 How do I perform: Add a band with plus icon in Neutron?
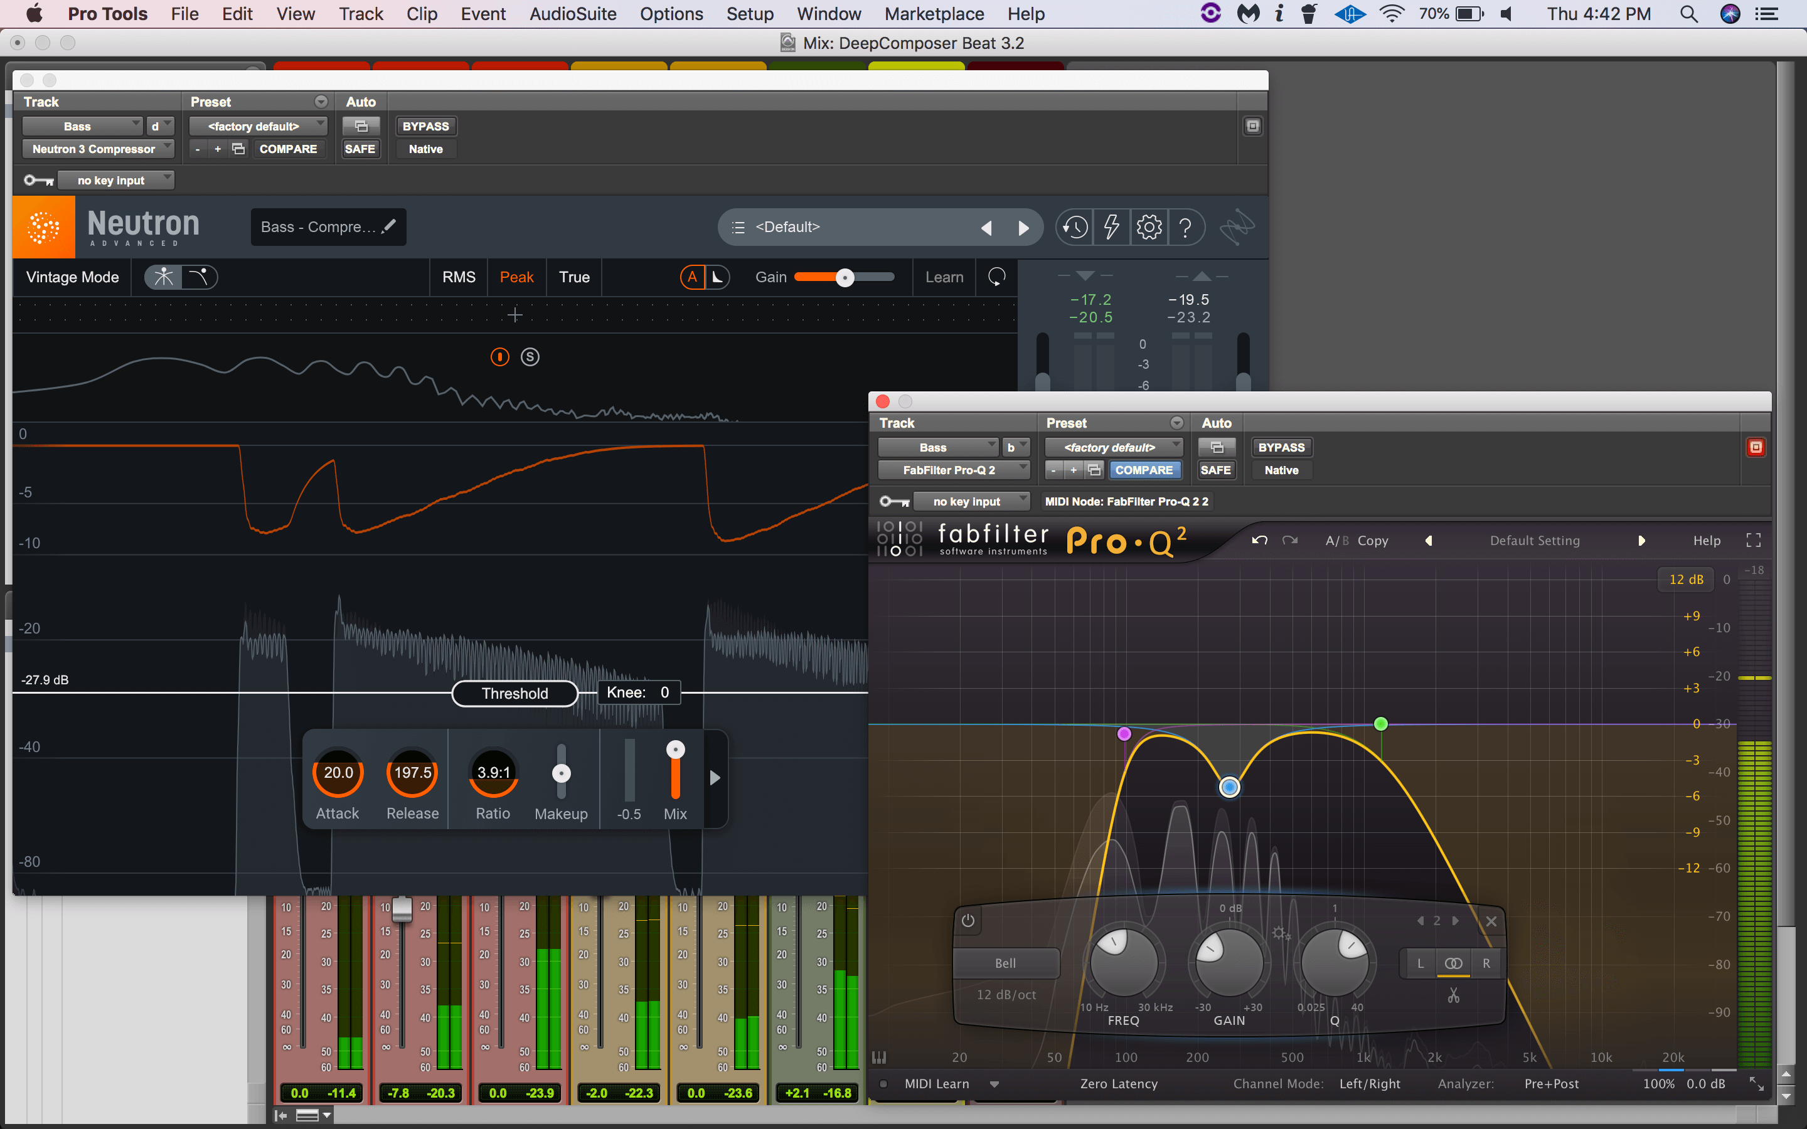pyautogui.click(x=515, y=315)
